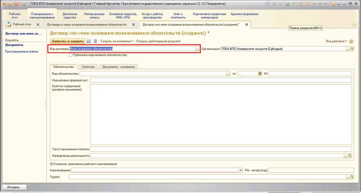Open the orange main menu dropdown in title bar
The width and height of the screenshot is (361, 193).
[x=10, y=4]
